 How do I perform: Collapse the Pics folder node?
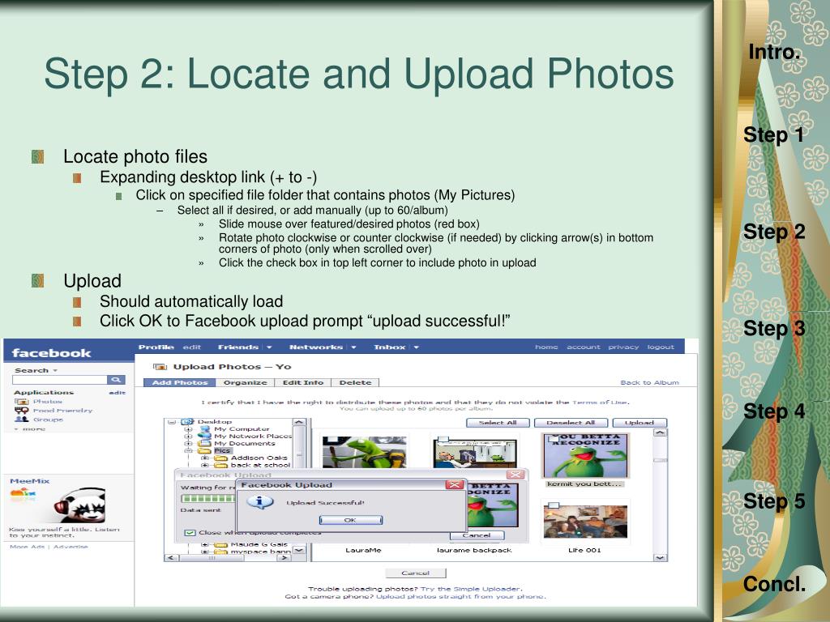click(x=188, y=451)
